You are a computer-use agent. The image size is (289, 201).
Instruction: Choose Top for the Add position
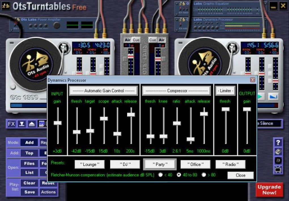[29, 153]
